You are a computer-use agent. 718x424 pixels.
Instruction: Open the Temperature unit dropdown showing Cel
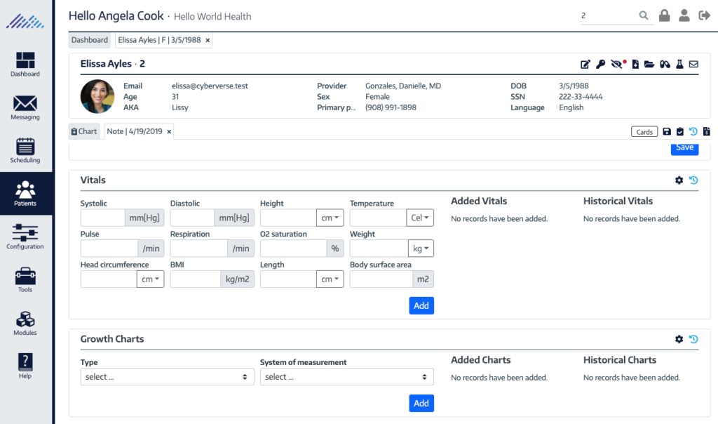coord(421,218)
